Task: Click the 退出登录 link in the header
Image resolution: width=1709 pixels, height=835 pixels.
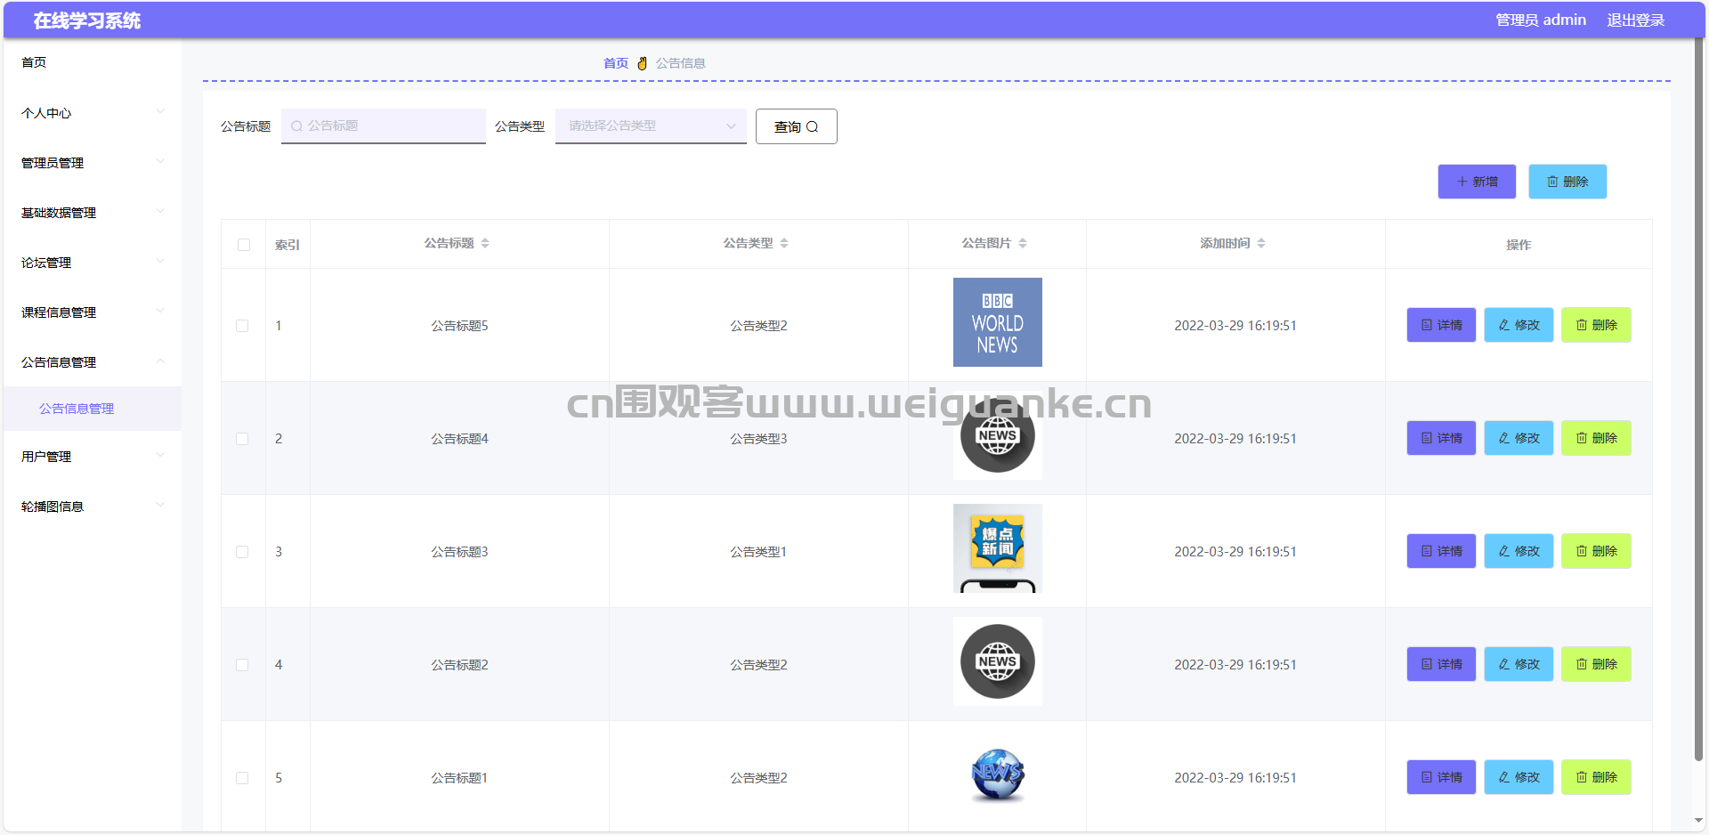Action: (1635, 20)
